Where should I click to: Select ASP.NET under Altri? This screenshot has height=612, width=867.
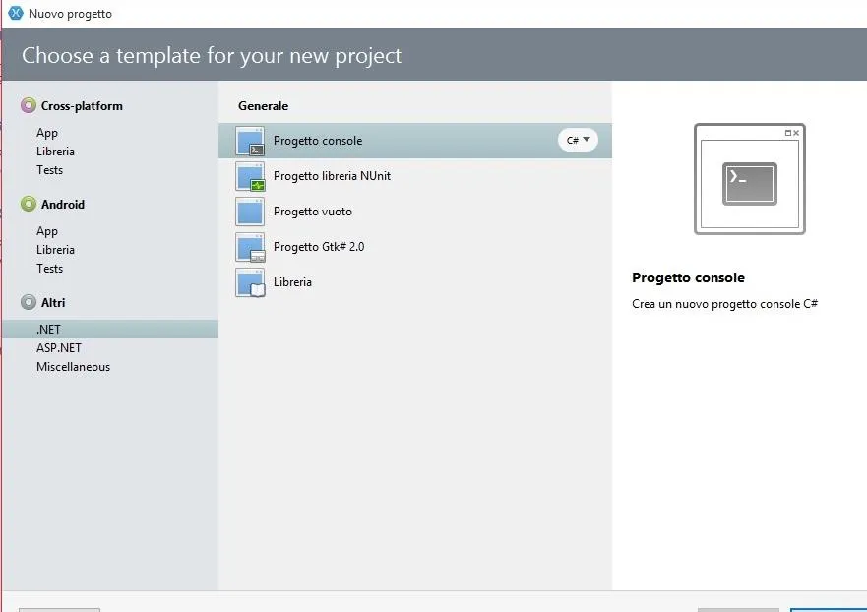pyautogui.click(x=59, y=348)
